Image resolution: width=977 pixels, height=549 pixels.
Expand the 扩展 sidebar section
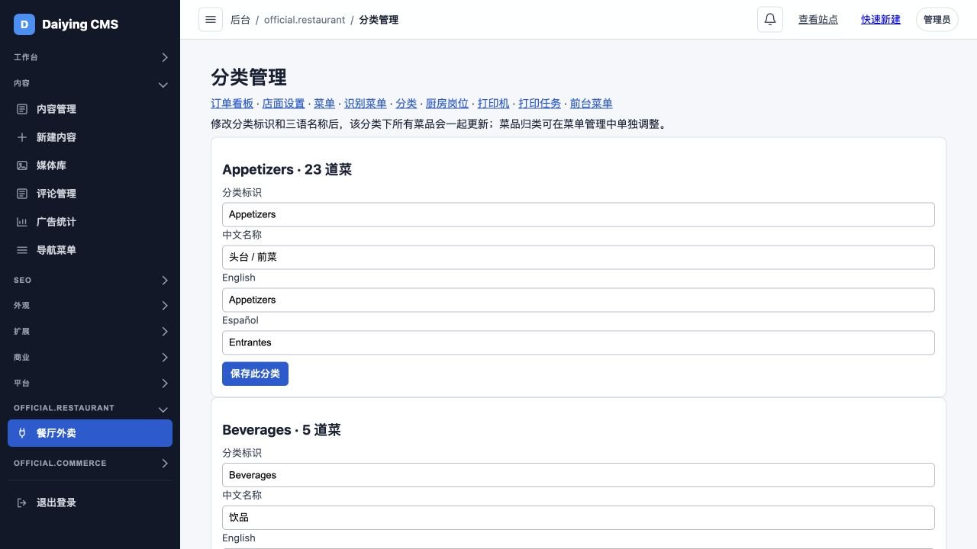pos(90,332)
